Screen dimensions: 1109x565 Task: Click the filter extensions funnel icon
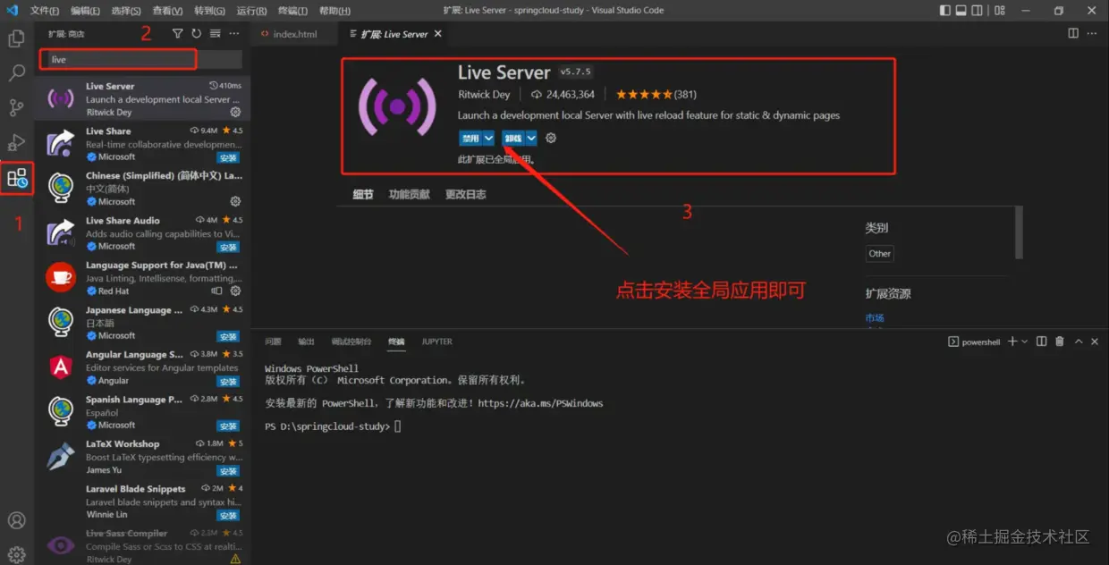coord(177,33)
